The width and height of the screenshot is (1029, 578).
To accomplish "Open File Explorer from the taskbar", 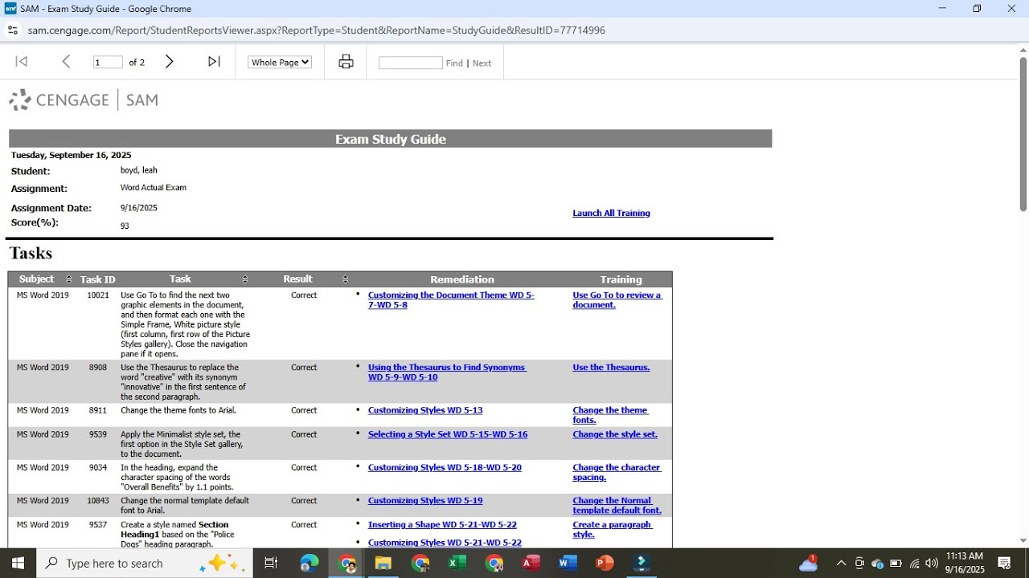I will (x=383, y=563).
